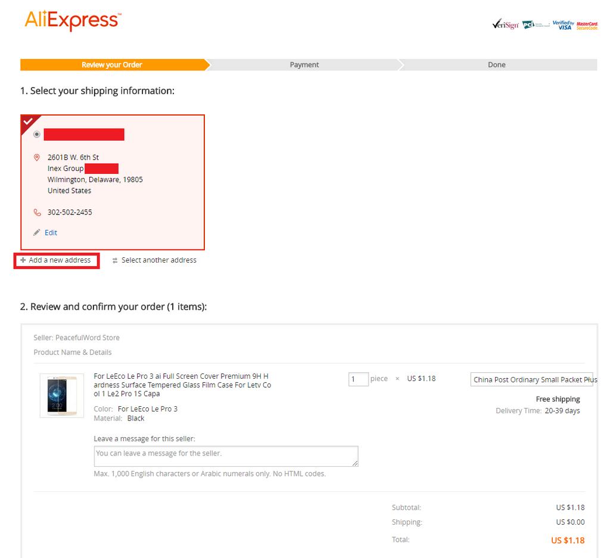Click the Verified by VISA badge
This screenshot has height=558, width=610.
pyautogui.click(x=562, y=25)
